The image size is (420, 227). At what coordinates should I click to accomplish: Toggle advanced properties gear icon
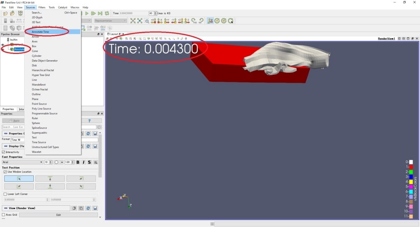[x=99, y=127]
